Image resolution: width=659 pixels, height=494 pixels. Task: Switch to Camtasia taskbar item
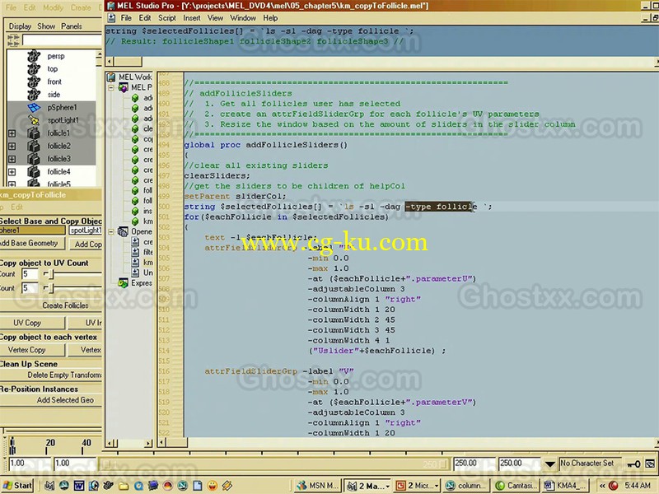click(x=516, y=486)
